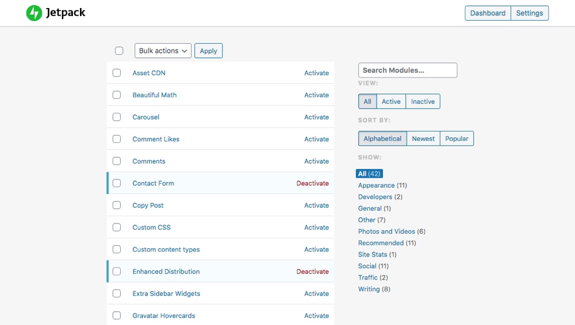Filter by General (1) category
575x325 pixels.
click(x=374, y=208)
